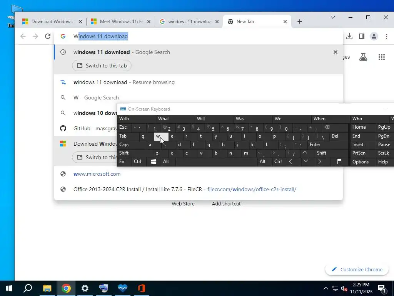This screenshot has height=296, width=394.
Task: Tap the Windows logo key on keyboard
Action: (x=153, y=161)
